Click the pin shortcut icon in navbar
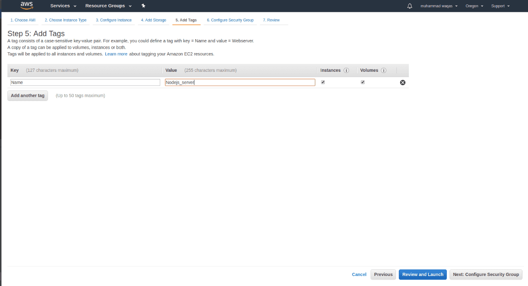528x286 pixels. (x=143, y=6)
